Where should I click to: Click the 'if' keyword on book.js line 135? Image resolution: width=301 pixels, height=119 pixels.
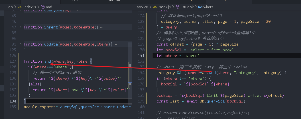159,78
